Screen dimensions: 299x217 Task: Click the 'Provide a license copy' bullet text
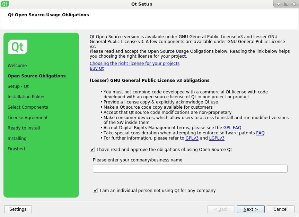point(161,102)
